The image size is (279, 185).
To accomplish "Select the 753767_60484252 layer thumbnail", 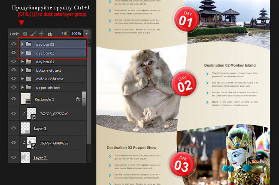I will pyautogui.click(x=31, y=143).
